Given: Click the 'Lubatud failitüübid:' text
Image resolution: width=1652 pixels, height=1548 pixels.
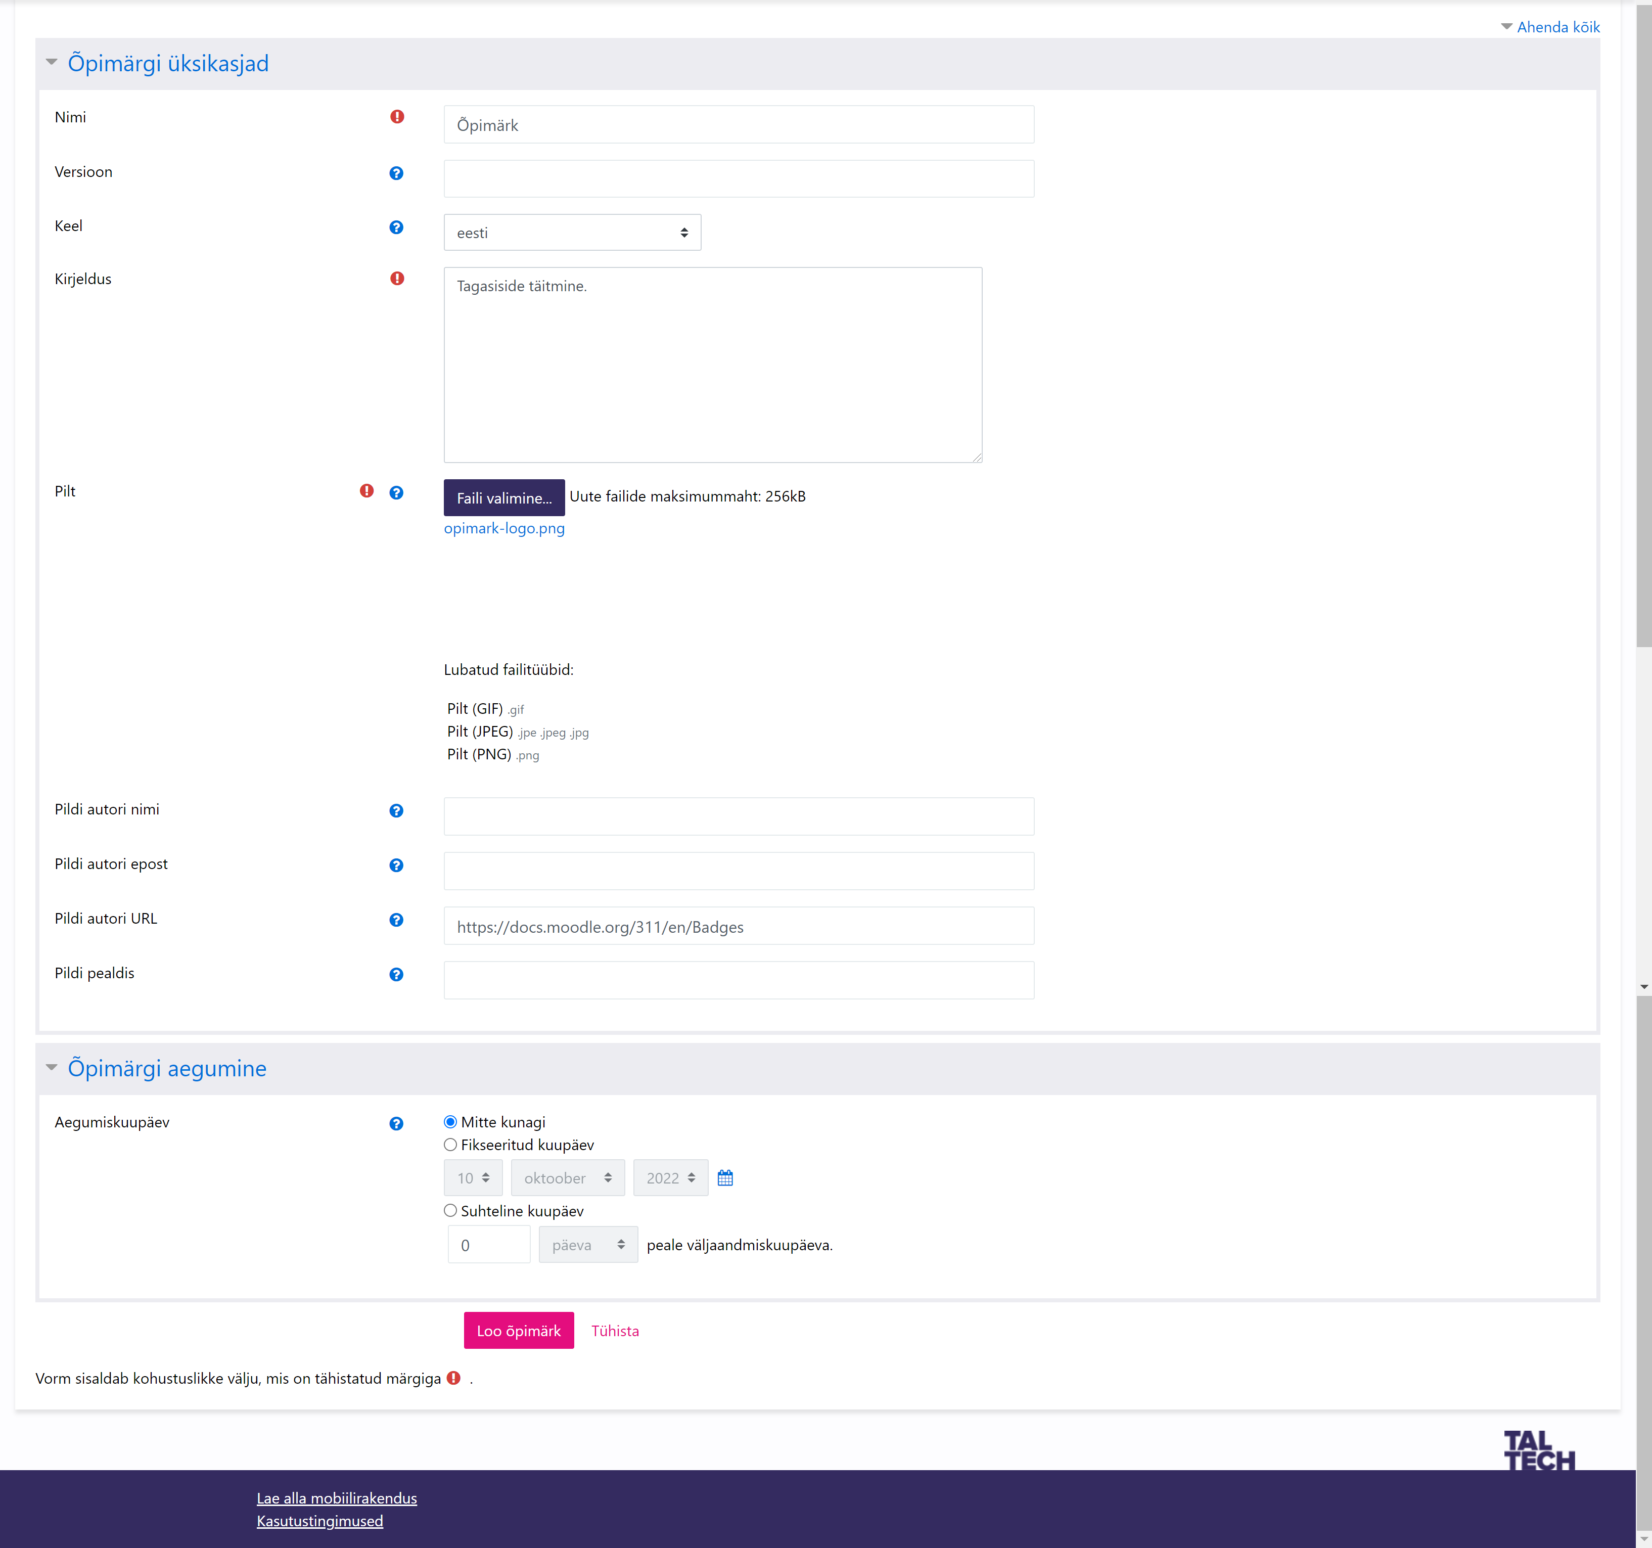Looking at the screenshot, I should point(509,670).
